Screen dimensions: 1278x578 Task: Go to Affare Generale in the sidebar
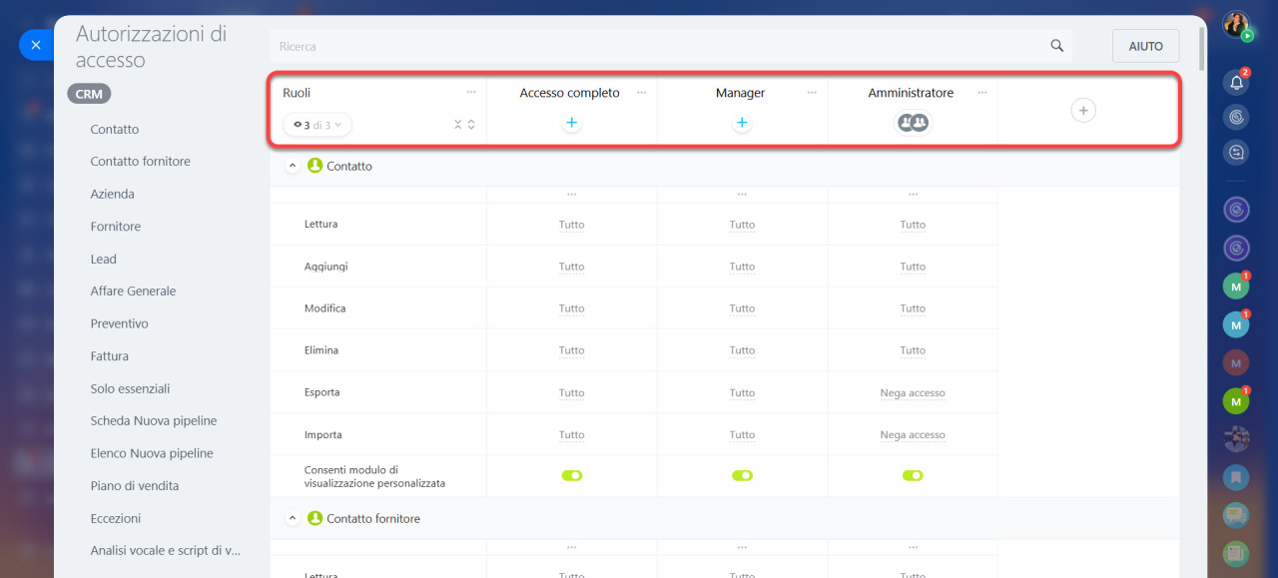[133, 290]
